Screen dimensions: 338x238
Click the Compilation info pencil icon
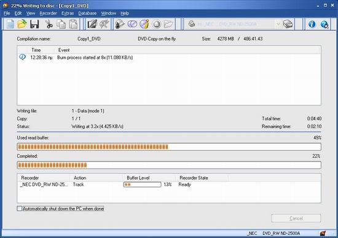[92, 24]
